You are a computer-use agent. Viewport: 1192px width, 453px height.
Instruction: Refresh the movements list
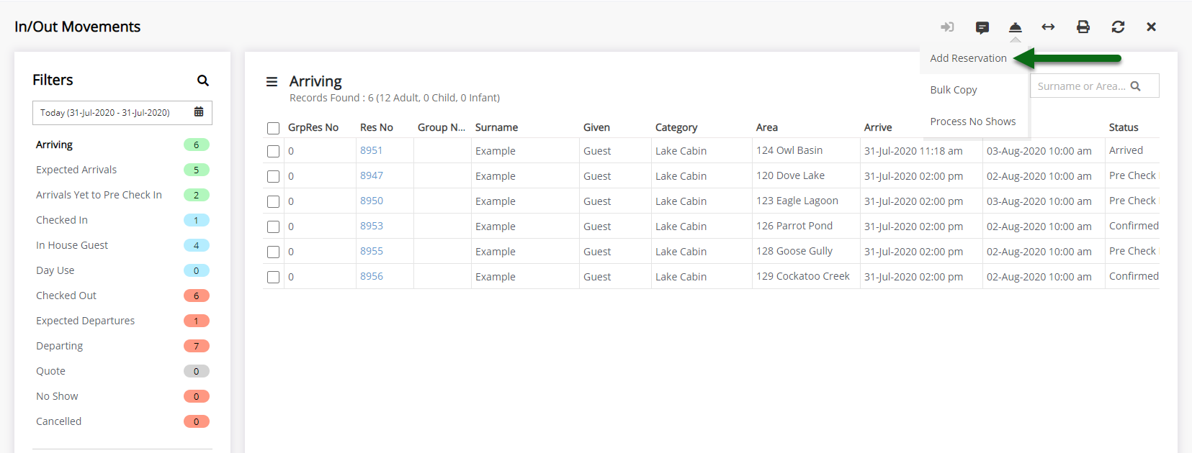(x=1118, y=27)
